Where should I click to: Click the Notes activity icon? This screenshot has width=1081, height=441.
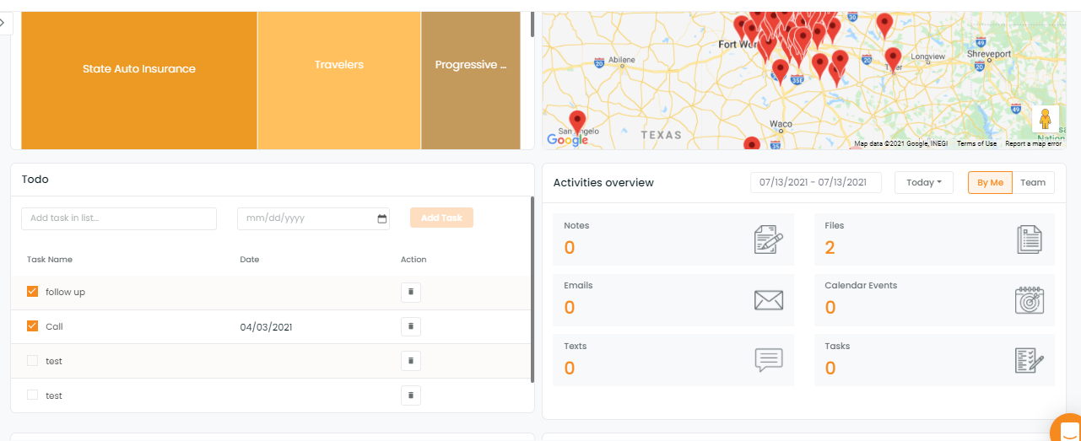pos(768,239)
